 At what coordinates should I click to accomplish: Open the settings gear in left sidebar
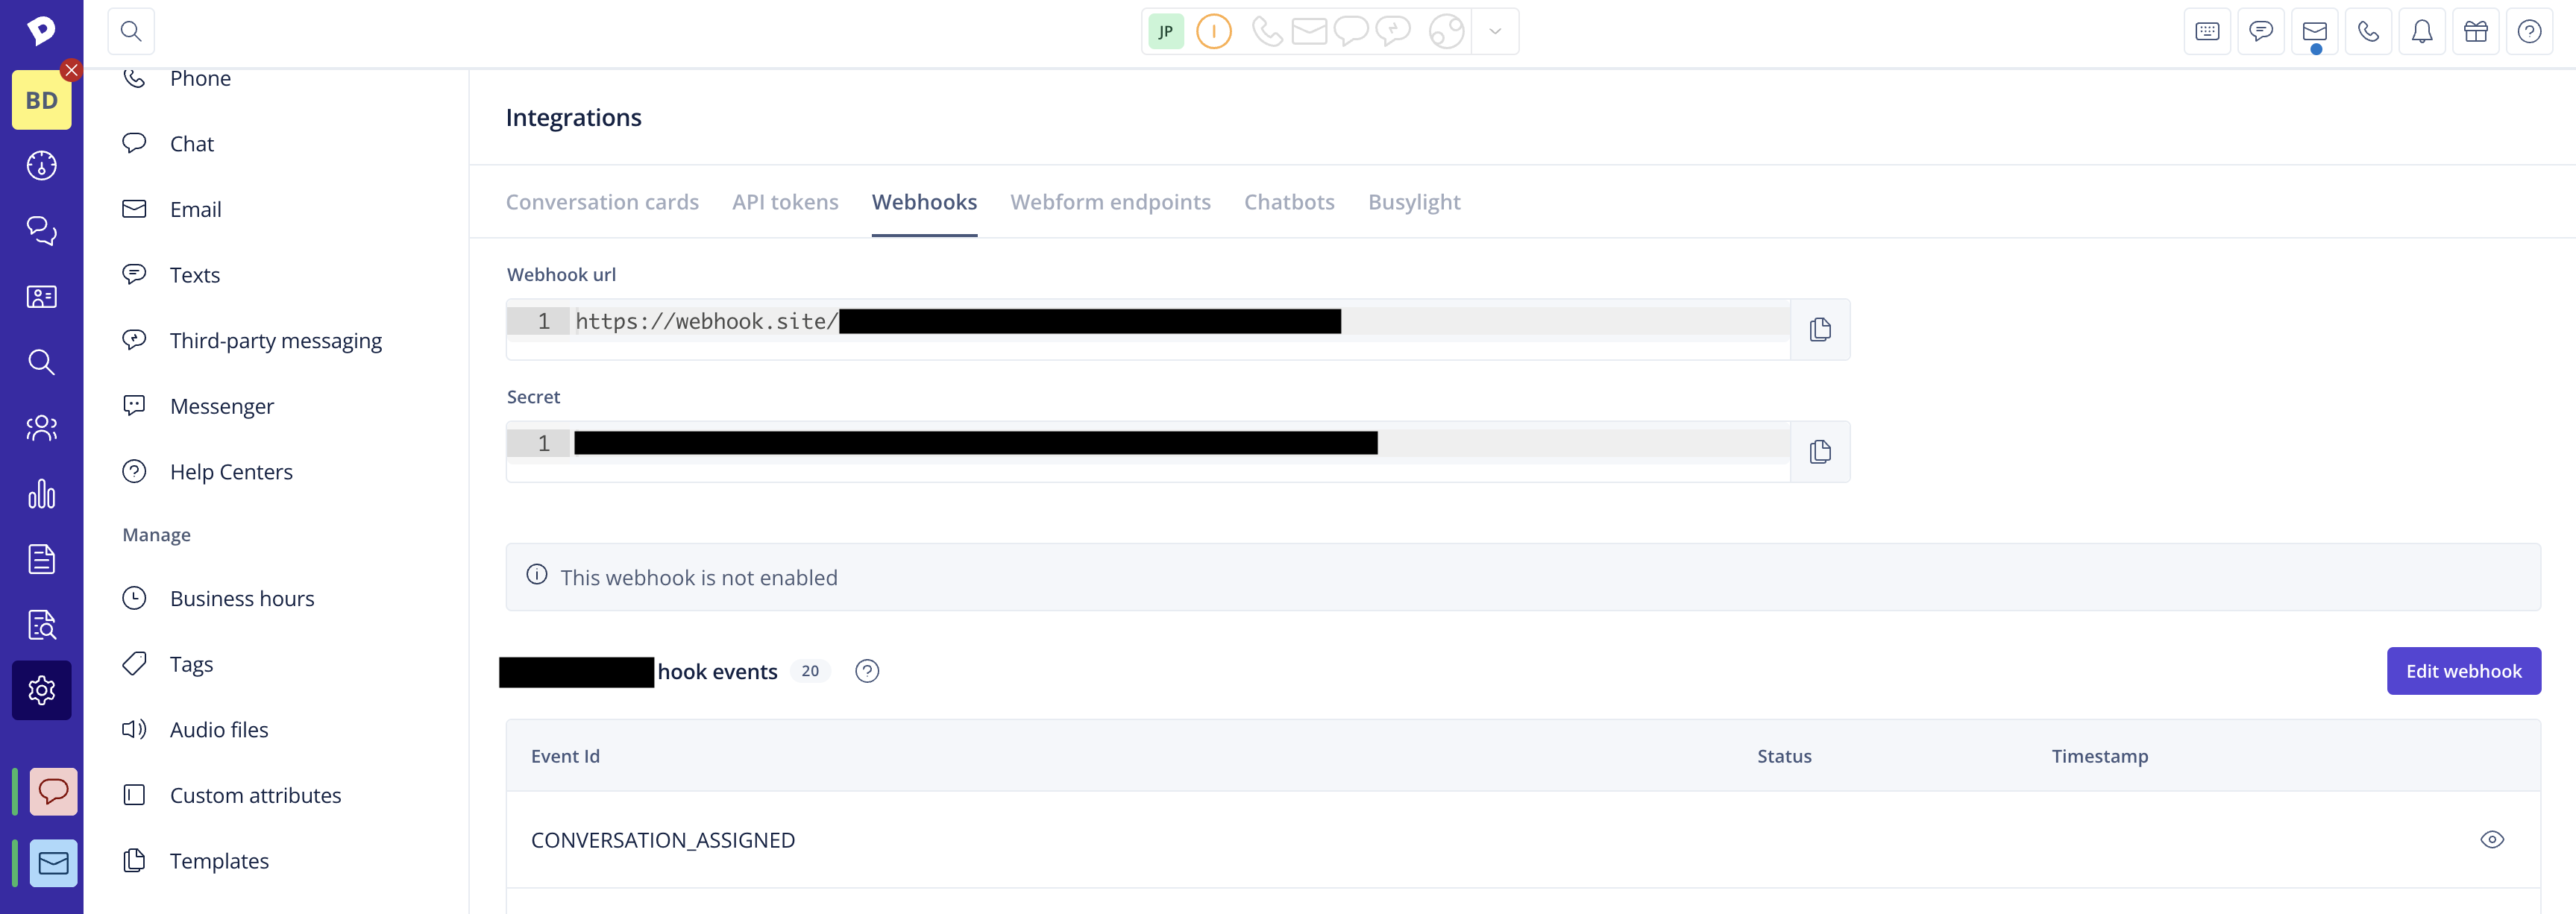(x=41, y=690)
